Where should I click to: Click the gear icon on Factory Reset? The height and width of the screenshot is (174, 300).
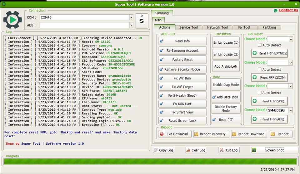(162, 60)
